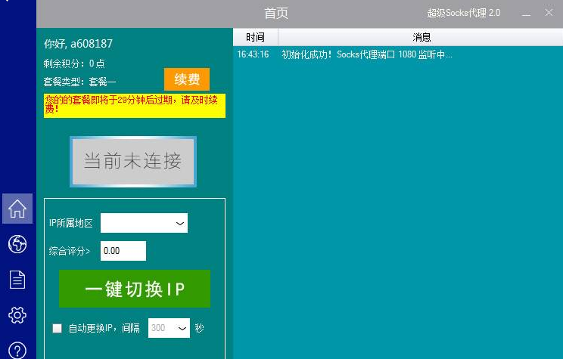Image resolution: width=563 pixels, height=359 pixels.
Task: Open the settings gear in sidebar
Action: coord(17,315)
